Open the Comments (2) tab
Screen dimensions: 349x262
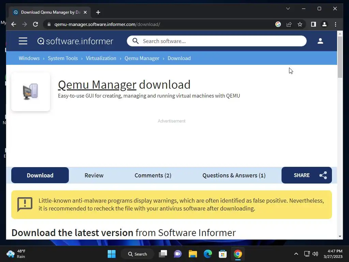[153, 175]
